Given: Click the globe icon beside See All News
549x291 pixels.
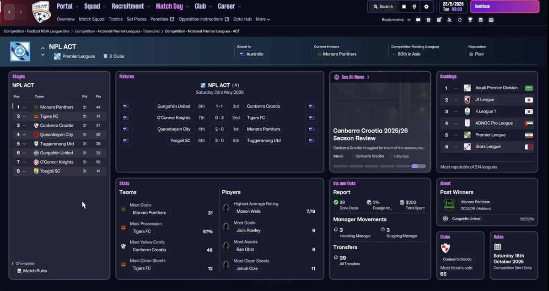Looking at the screenshot, I should pos(337,77).
